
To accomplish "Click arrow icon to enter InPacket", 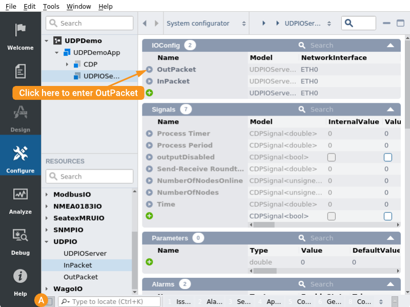I will (149, 81).
